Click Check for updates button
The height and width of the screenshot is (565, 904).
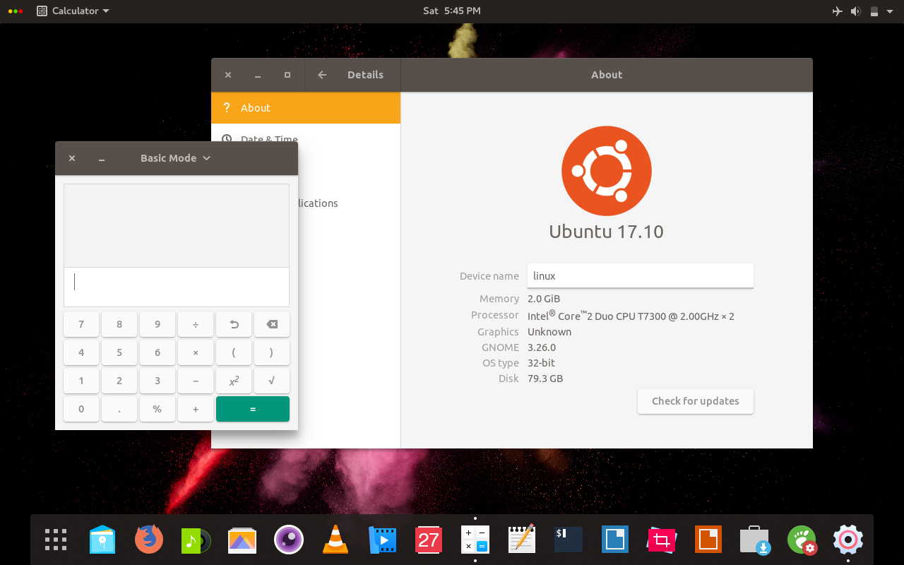point(696,401)
